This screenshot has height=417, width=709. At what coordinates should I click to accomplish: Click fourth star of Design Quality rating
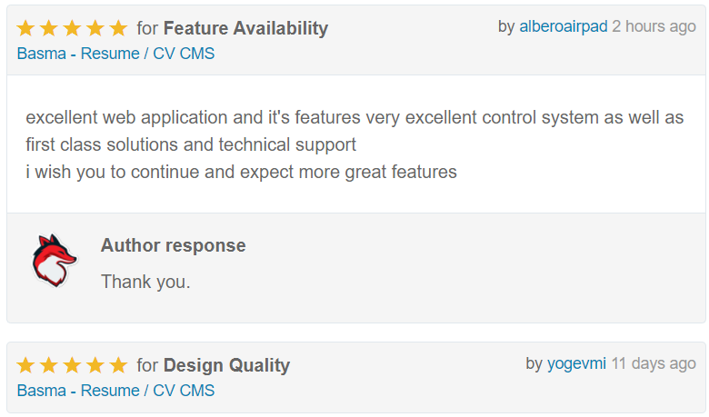click(x=95, y=365)
